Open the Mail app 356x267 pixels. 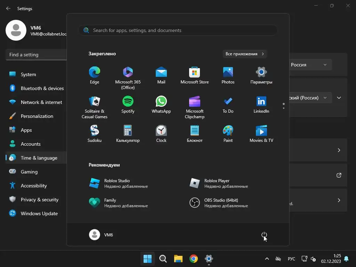pyautogui.click(x=161, y=75)
